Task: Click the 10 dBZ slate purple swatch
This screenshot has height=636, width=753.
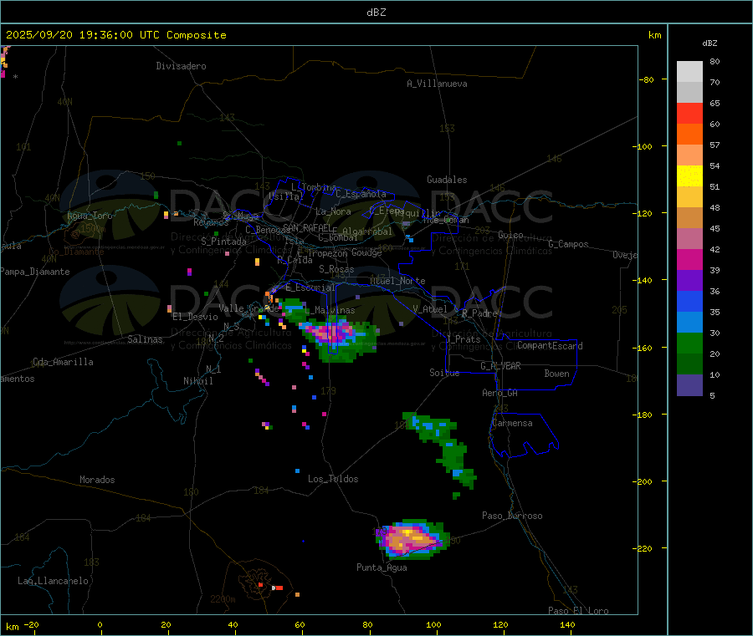Action: click(x=689, y=384)
